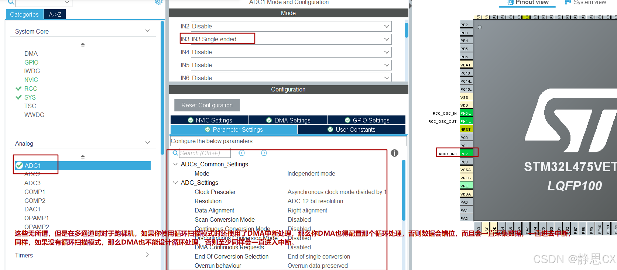Viewport: 617px width, 270px height.
Task: Open the IN2 Disable dropdown
Action: pyautogui.click(x=291, y=26)
